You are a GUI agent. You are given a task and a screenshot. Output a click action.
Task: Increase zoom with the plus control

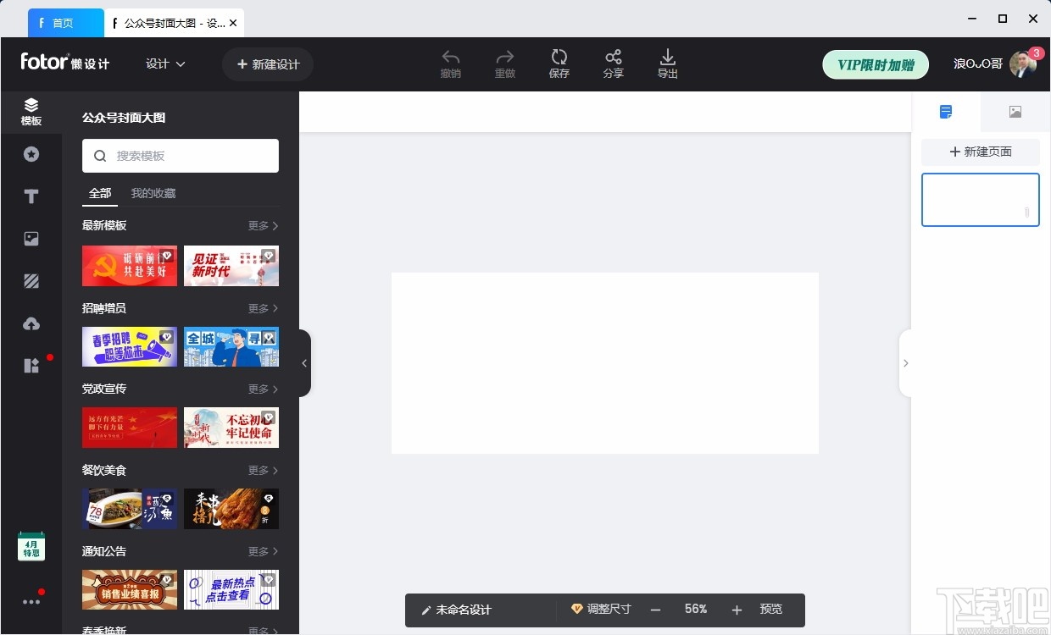click(735, 609)
